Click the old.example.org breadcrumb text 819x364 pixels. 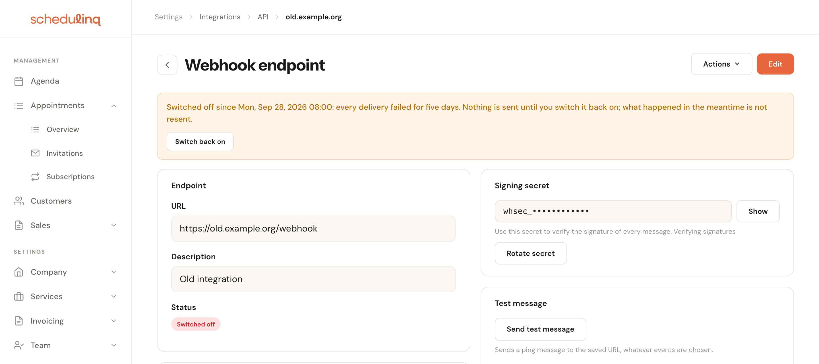coord(313,17)
